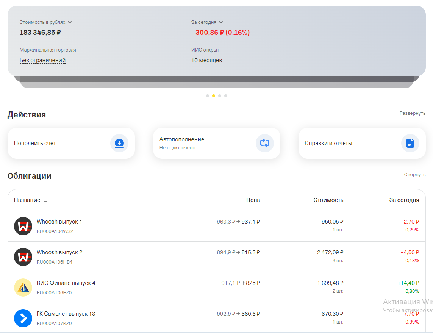
Task: Click the value 1 699,48 ₽
Action: 330,283
